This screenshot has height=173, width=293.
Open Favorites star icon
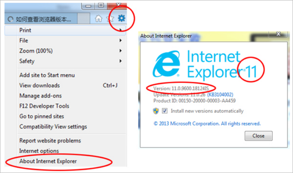pos(110,18)
